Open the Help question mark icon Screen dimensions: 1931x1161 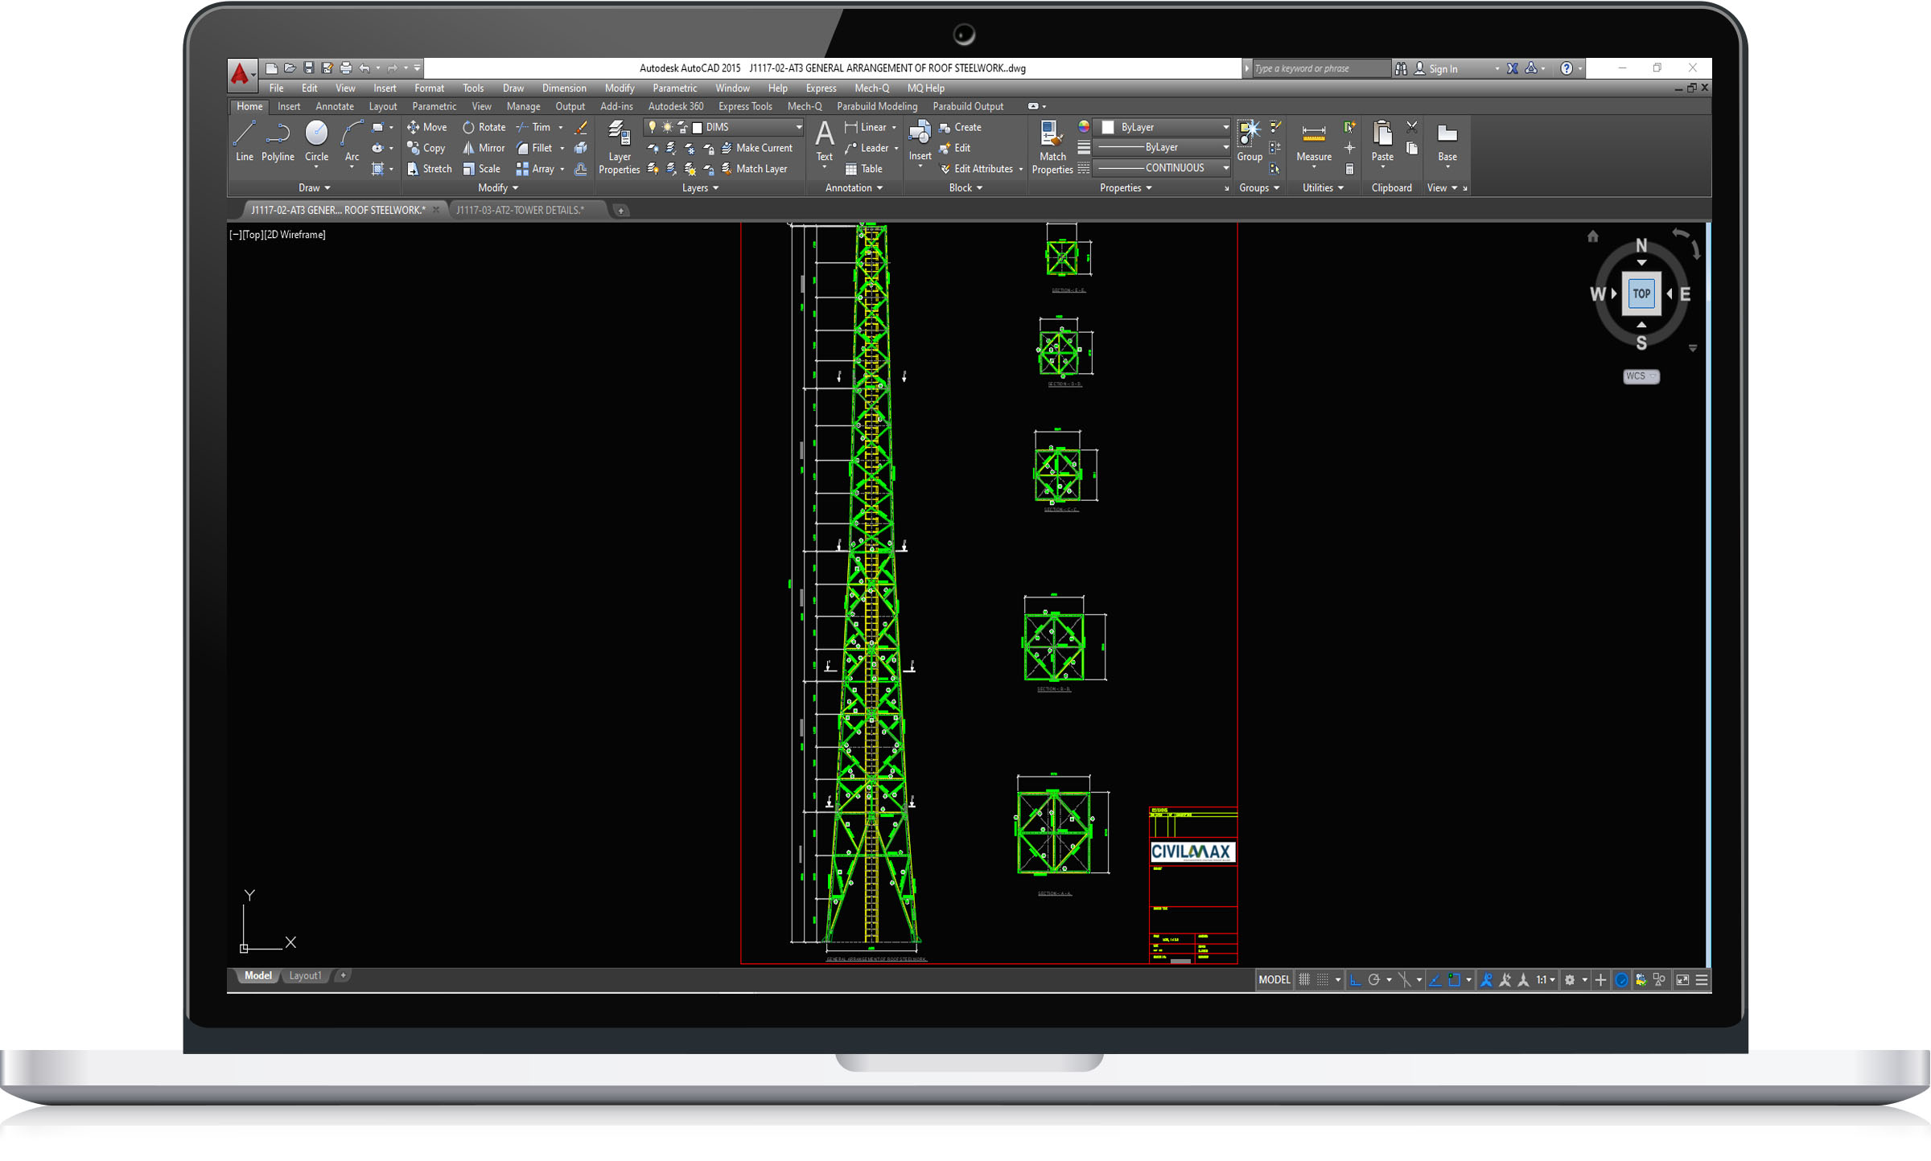1566,68
